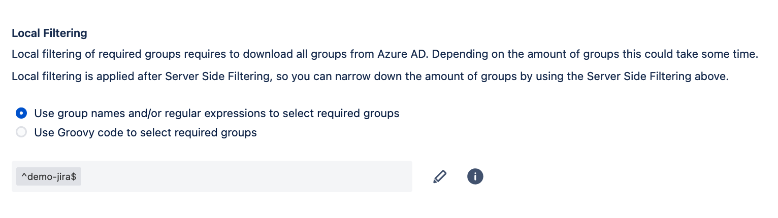The image size is (778, 218).
Task: Click the 'Use group names and/or regular expressions' label text
Action: click(217, 114)
